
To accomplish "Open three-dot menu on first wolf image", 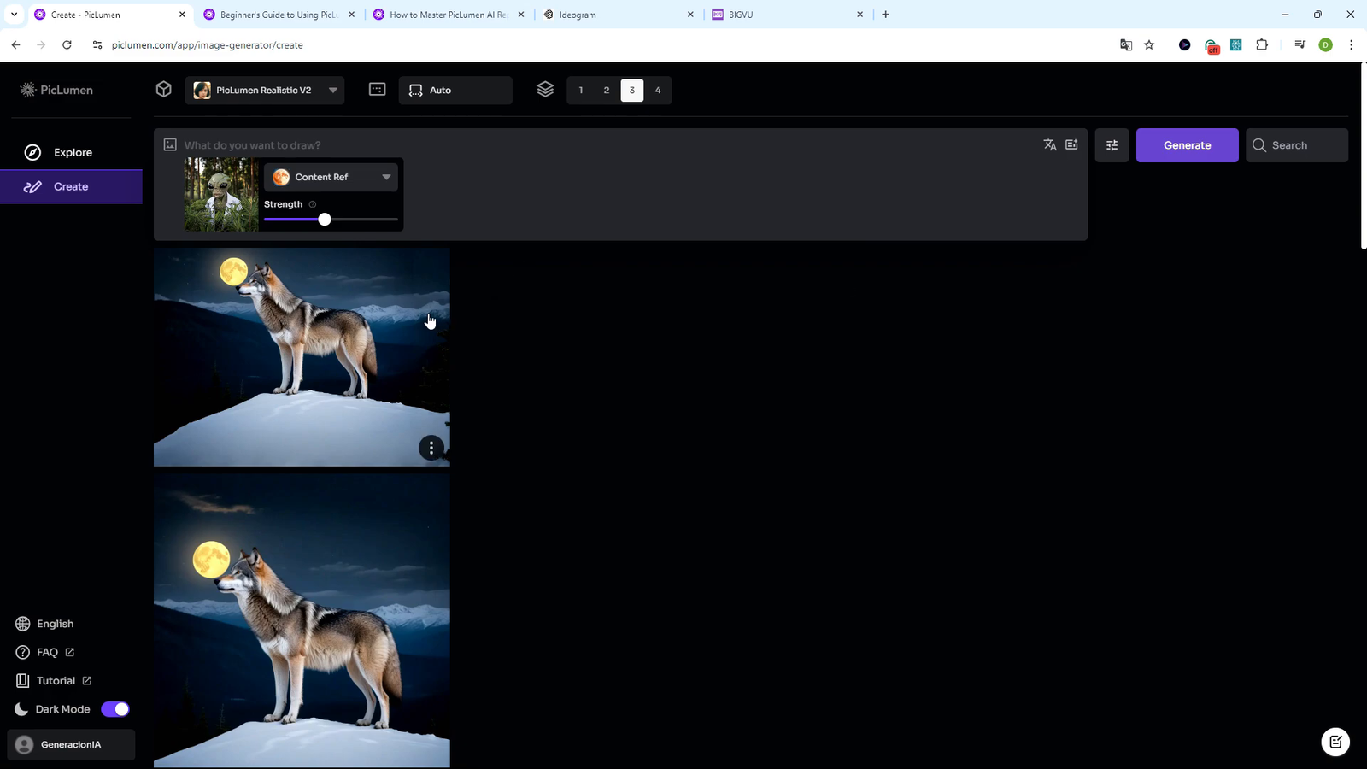I will [x=431, y=448].
